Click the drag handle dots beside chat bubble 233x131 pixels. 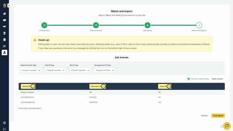(222, 126)
